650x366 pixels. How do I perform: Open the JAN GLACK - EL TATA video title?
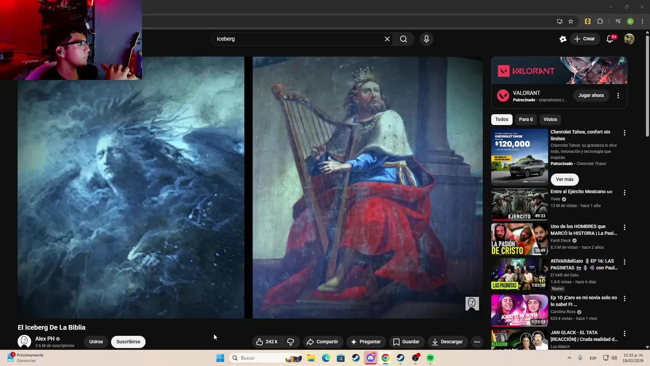click(584, 335)
